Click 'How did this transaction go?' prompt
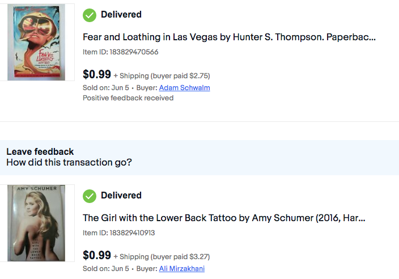Viewport: 399px width, 279px height. (x=69, y=162)
